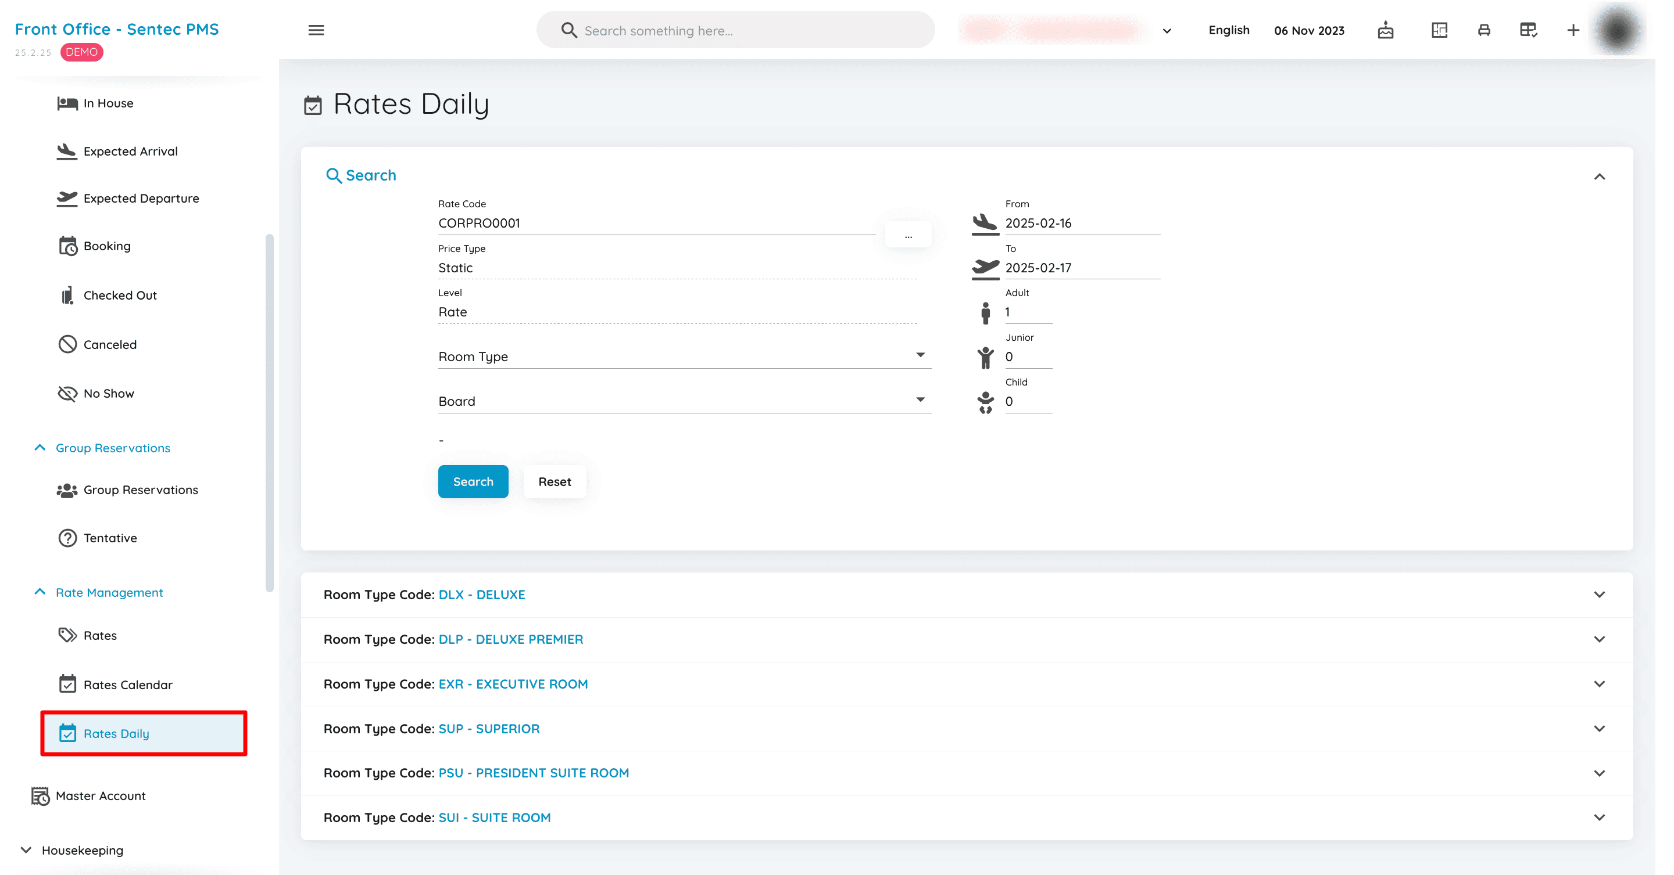Viewport: 1674px width, 875px height.
Task: Open Group Reservations item with people icon
Action: pos(127,490)
